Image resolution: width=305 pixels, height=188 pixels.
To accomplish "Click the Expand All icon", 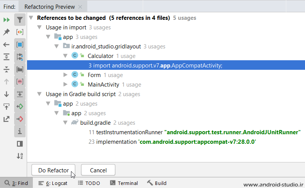I will [6, 57].
